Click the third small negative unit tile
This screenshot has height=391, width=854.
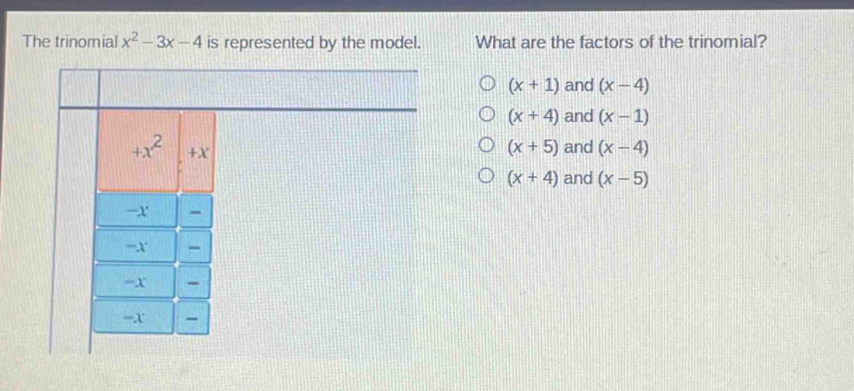tap(193, 282)
